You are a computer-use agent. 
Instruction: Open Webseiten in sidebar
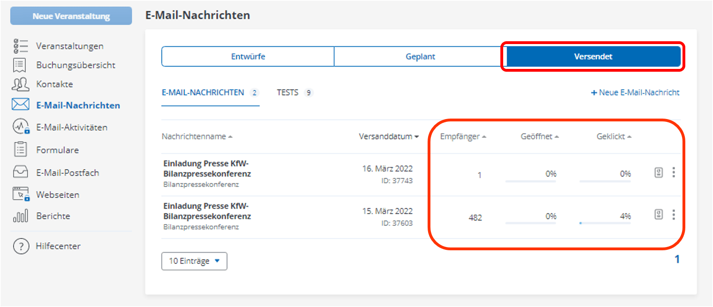click(58, 195)
